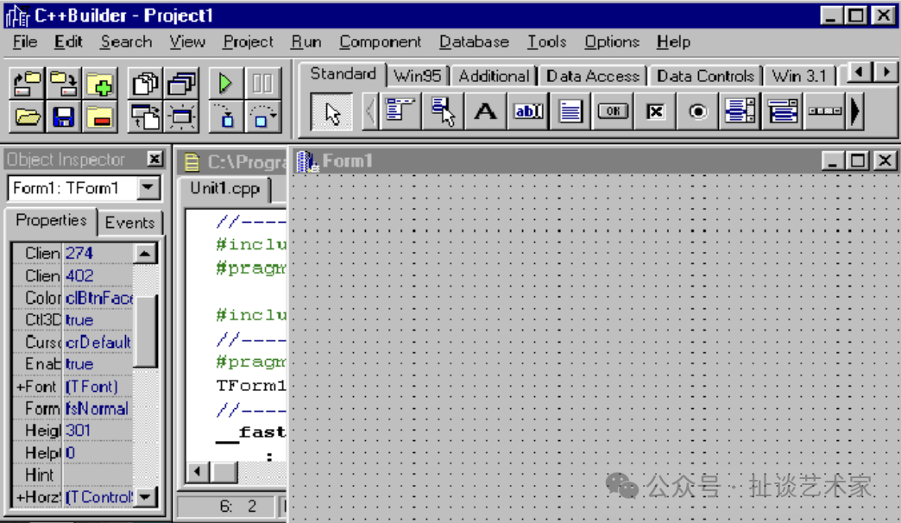The image size is (901, 523).
Task: Select the CheckBox component in the palette
Action: [655, 111]
